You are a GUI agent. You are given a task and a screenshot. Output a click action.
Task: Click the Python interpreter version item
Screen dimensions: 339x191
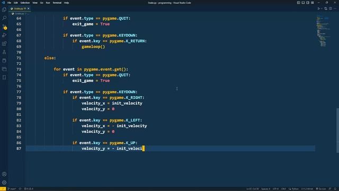[x=307, y=189]
